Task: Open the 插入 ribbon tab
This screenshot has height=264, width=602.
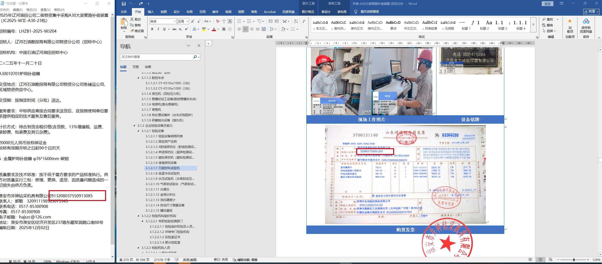Action: (151, 12)
